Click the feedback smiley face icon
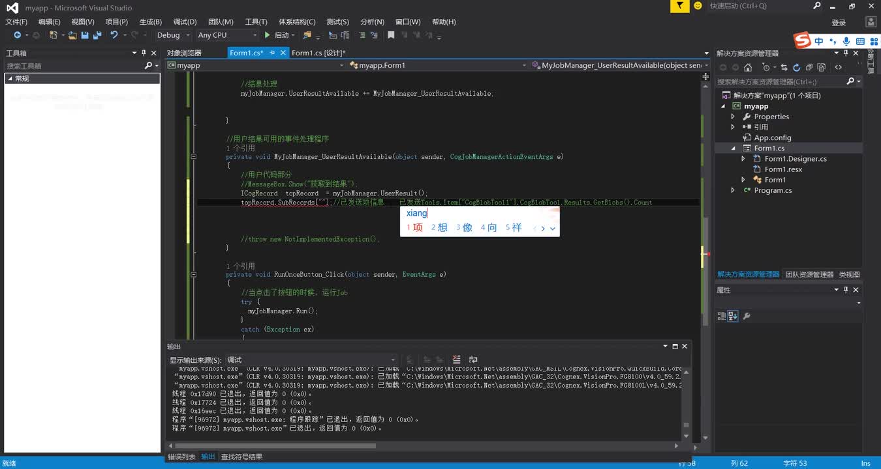881x469 pixels. tap(698, 6)
